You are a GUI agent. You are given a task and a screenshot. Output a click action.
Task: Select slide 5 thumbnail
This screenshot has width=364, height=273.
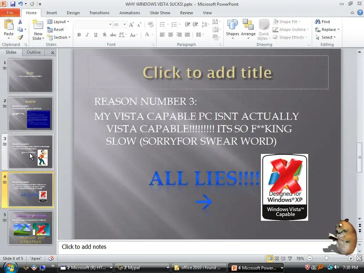(x=31, y=228)
